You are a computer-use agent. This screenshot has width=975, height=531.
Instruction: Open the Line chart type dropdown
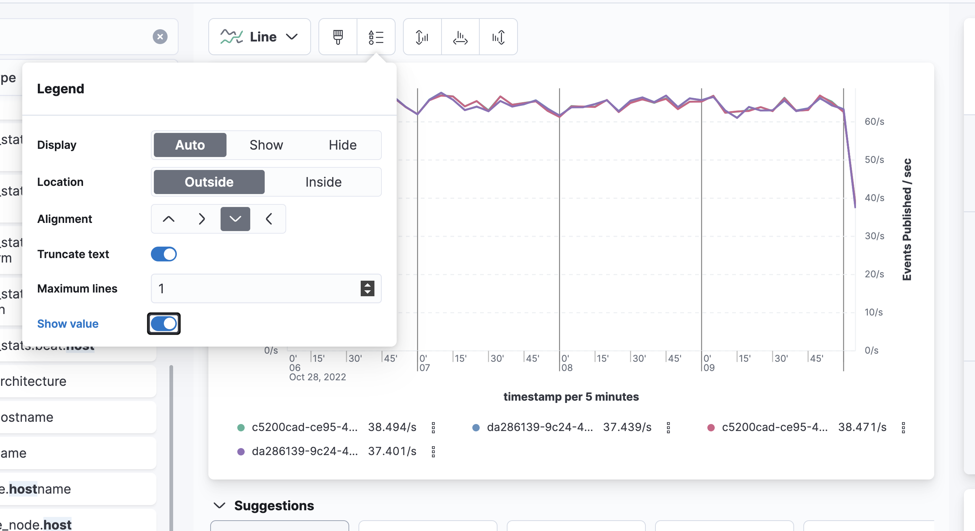(259, 37)
